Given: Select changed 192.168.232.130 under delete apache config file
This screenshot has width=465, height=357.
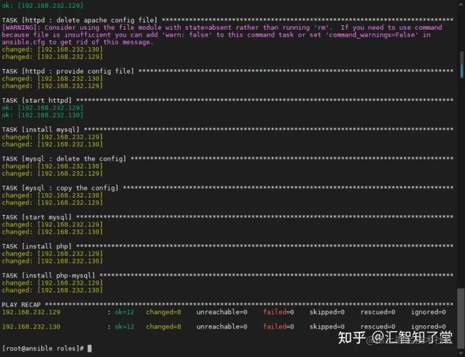Looking at the screenshot, I should pyautogui.click(x=52, y=49).
